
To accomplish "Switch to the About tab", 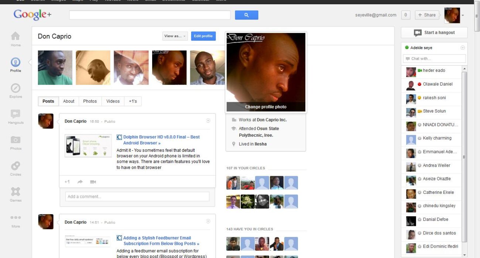I will pyautogui.click(x=69, y=101).
